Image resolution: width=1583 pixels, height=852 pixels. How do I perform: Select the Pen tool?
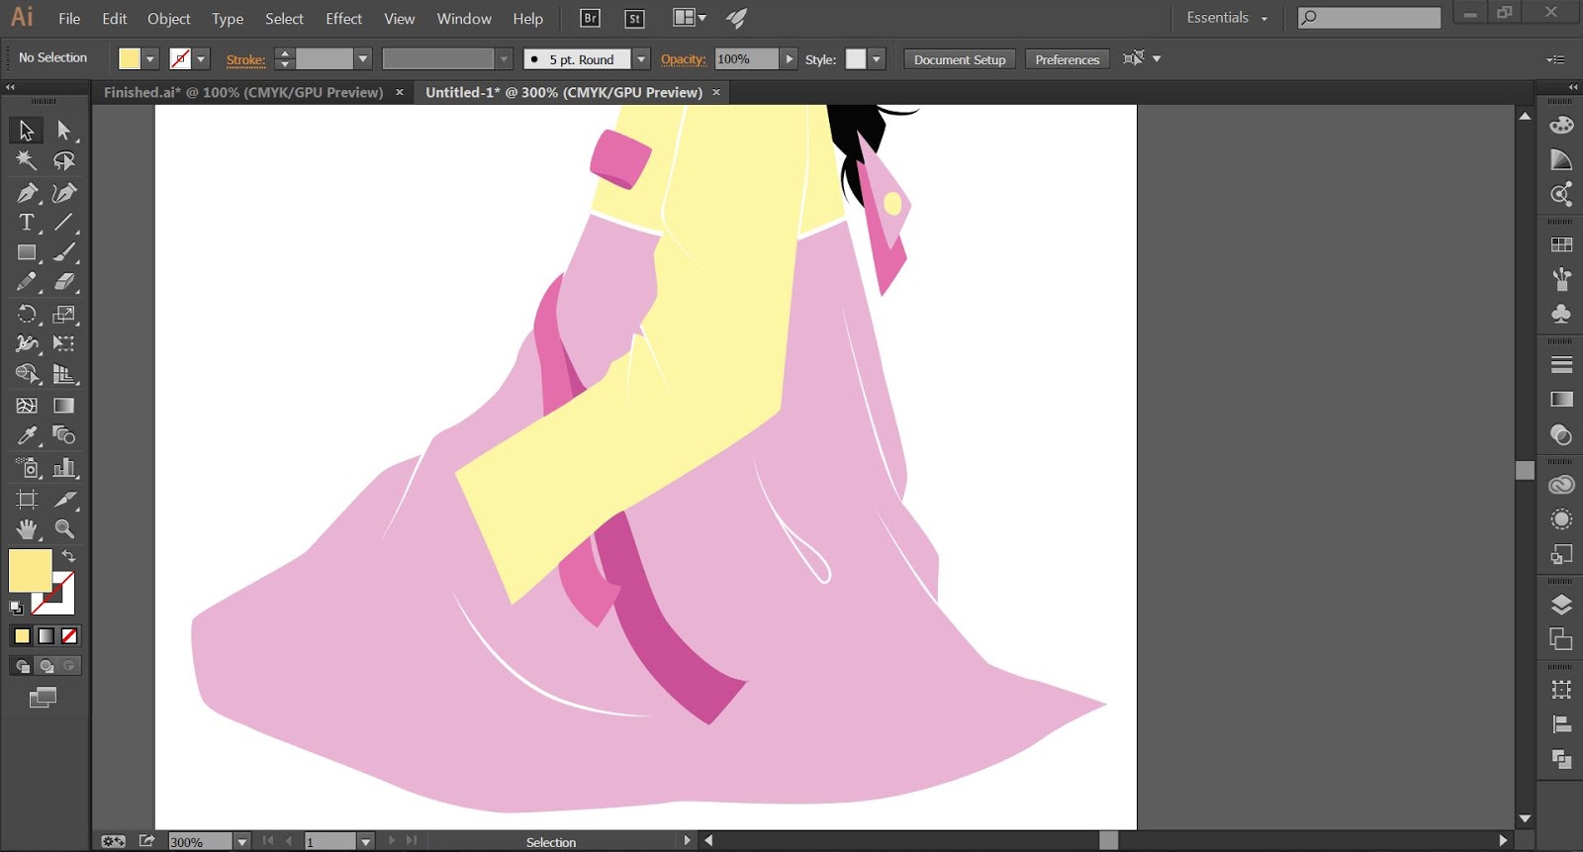pyautogui.click(x=27, y=192)
